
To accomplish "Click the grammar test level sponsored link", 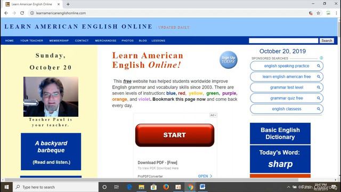I will click(x=287, y=87).
